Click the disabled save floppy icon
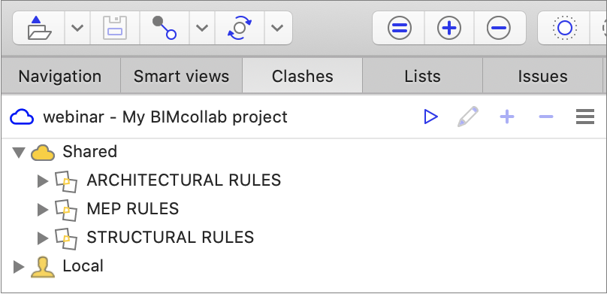The width and height of the screenshot is (607, 294). 115,28
